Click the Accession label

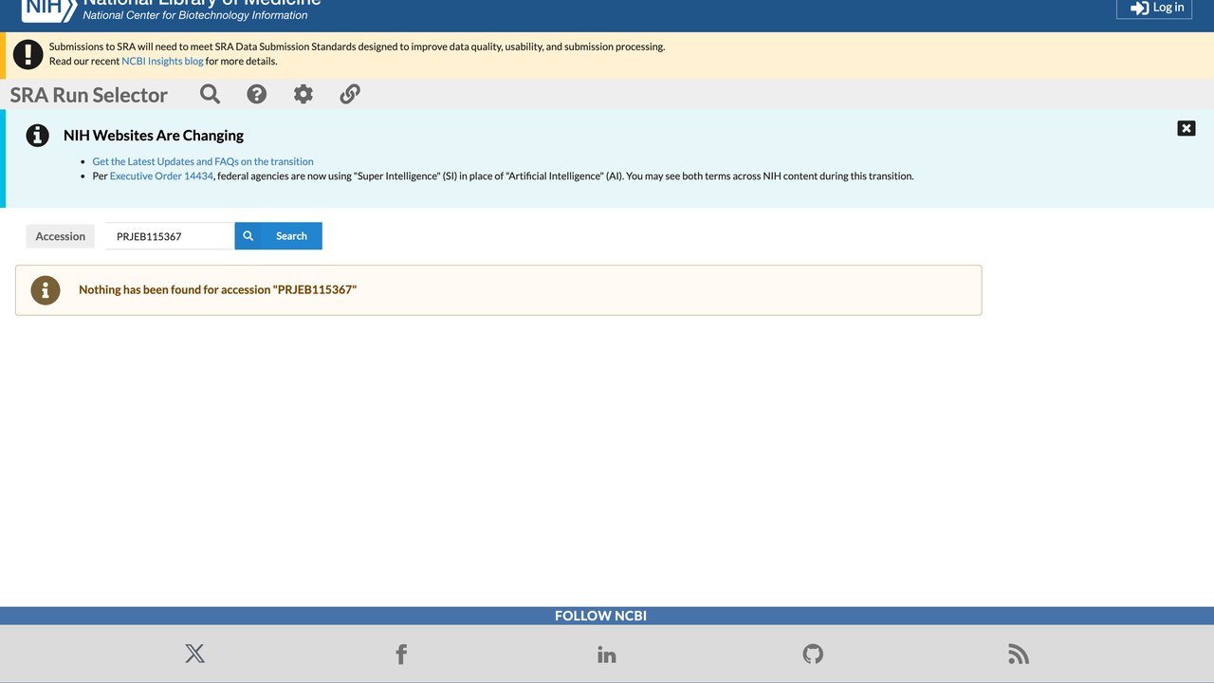[x=61, y=236]
